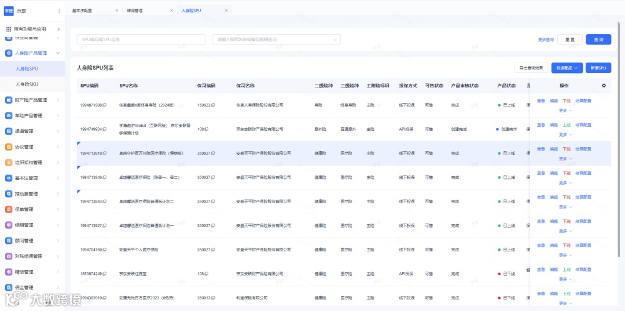
Task: Copy insurer code 108 in the 学海遨游Global row
Action: click(x=207, y=129)
